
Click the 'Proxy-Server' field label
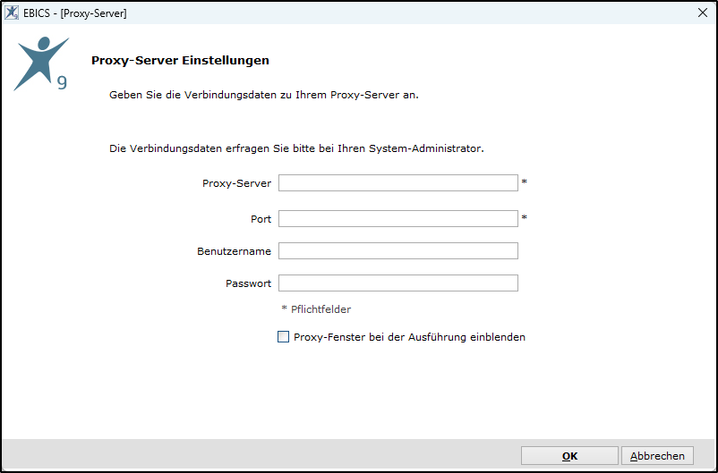(x=236, y=183)
